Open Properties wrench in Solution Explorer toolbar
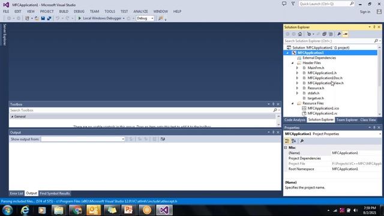The height and width of the screenshot is (216, 384). [x=339, y=34]
